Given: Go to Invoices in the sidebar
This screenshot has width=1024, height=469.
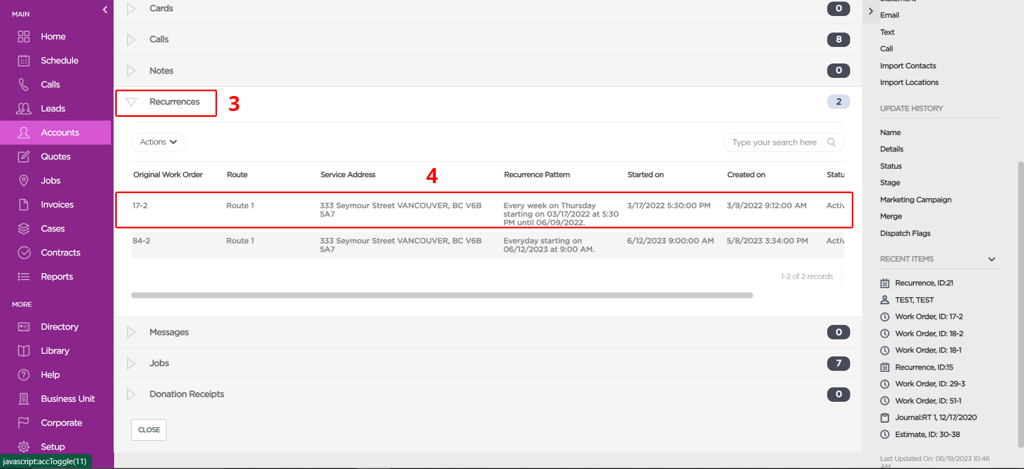Looking at the screenshot, I should tap(57, 204).
